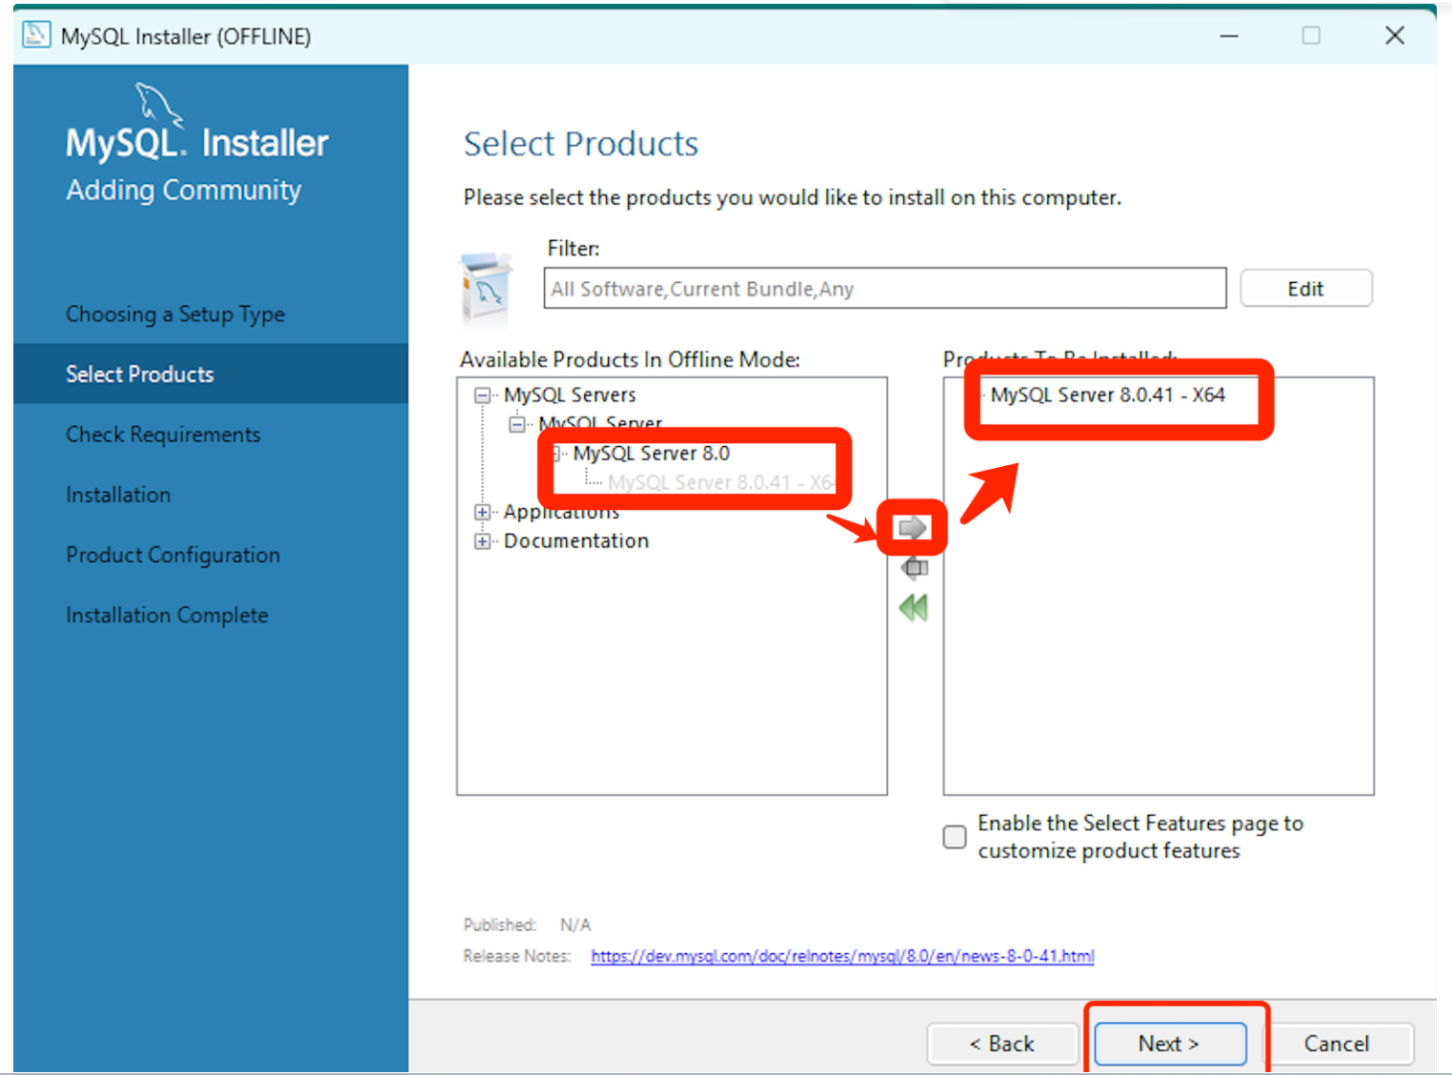
Task: Select greyed MySQL Server 8.0.41 tree entry
Action: pos(720,482)
